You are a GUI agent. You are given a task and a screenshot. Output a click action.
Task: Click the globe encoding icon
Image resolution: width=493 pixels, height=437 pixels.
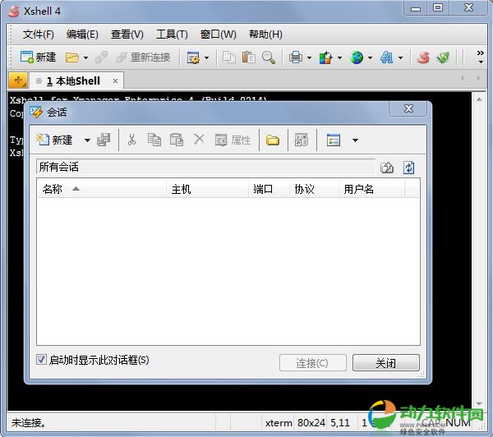(357, 57)
